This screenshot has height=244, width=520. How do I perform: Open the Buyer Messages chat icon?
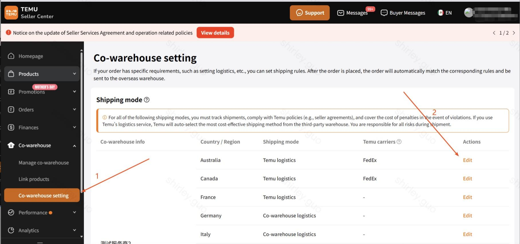tap(384, 13)
